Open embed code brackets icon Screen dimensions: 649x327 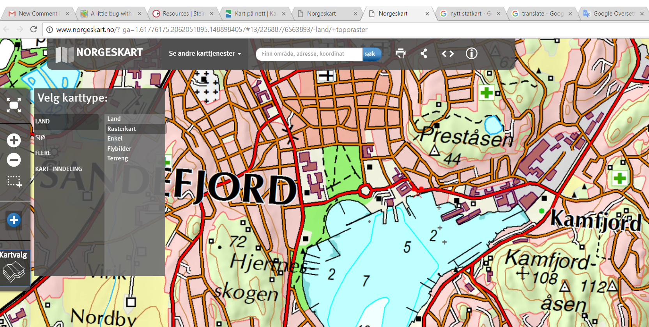[447, 53]
